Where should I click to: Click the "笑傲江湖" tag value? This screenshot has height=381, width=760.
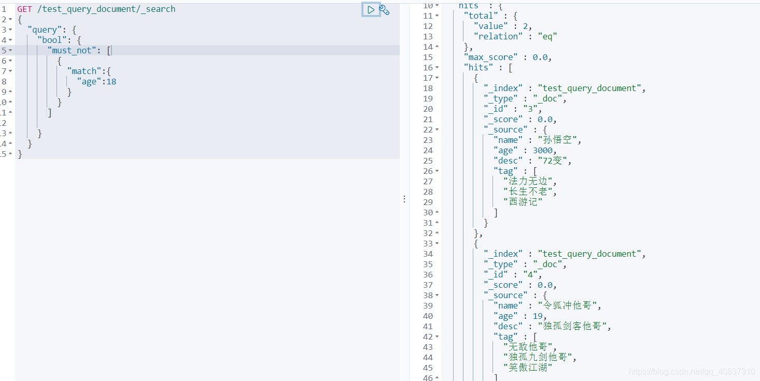tap(528, 368)
